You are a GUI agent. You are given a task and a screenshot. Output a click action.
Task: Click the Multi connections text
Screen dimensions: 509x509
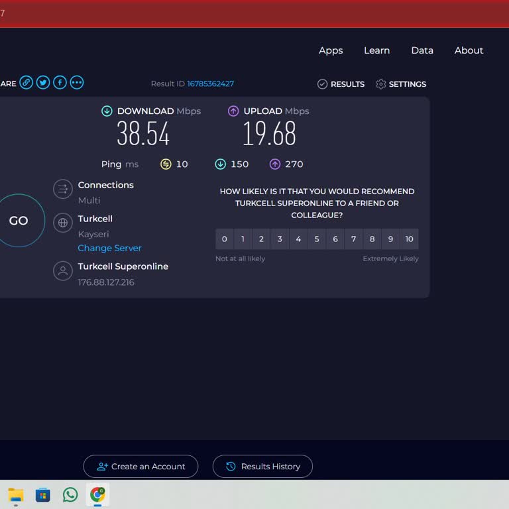coord(89,201)
